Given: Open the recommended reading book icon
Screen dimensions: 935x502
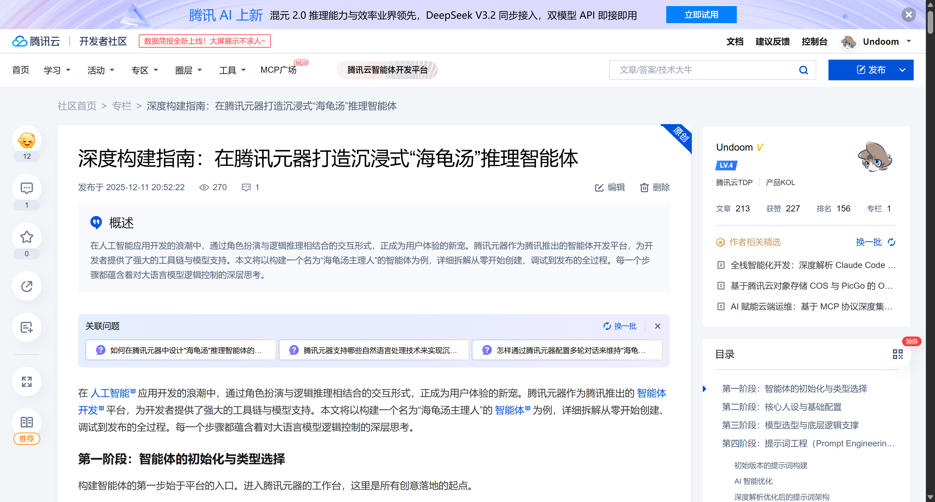Looking at the screenshot, I should 26,422.
